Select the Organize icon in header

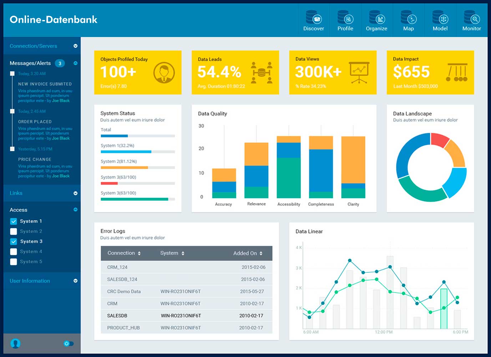click(x=376, y=17)
